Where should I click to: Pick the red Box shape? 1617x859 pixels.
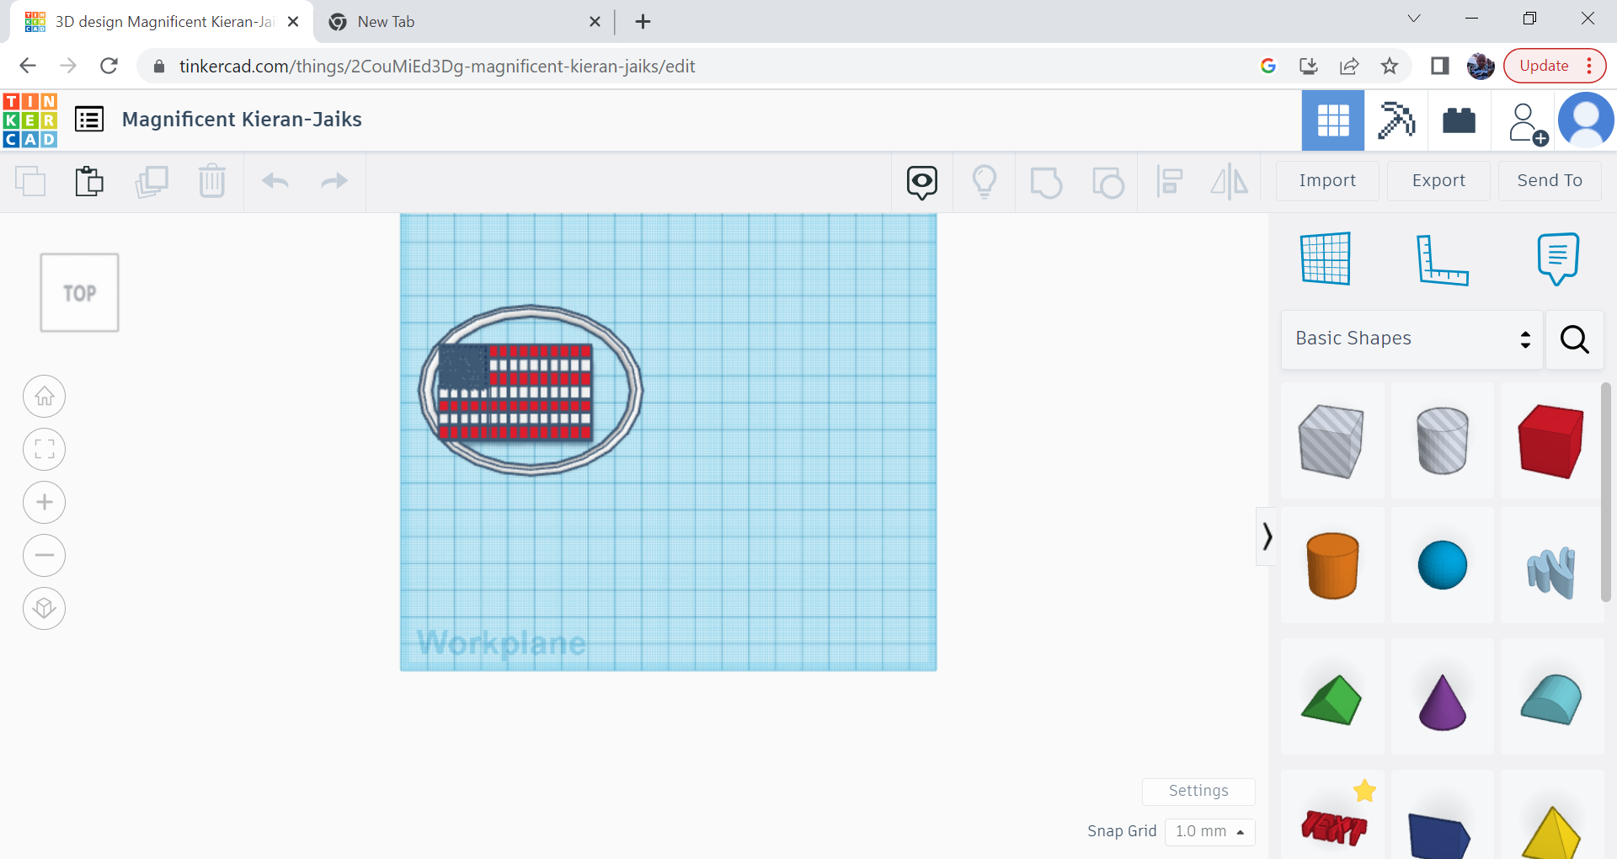1550,440
